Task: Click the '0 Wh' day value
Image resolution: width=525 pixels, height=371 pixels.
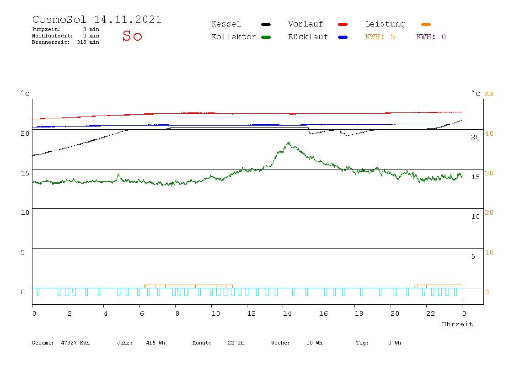Action: [x=394, y=343]
